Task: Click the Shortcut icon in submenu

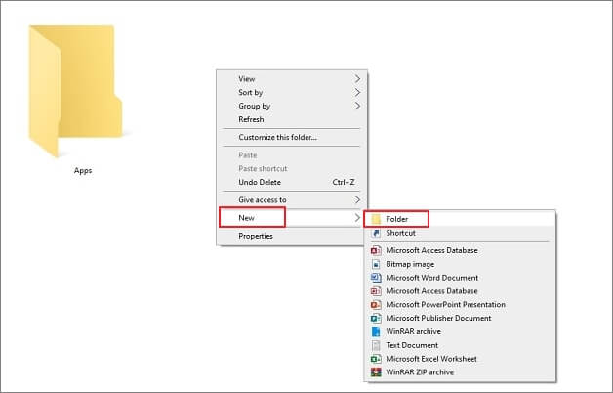Action: [x=376, y=233]
